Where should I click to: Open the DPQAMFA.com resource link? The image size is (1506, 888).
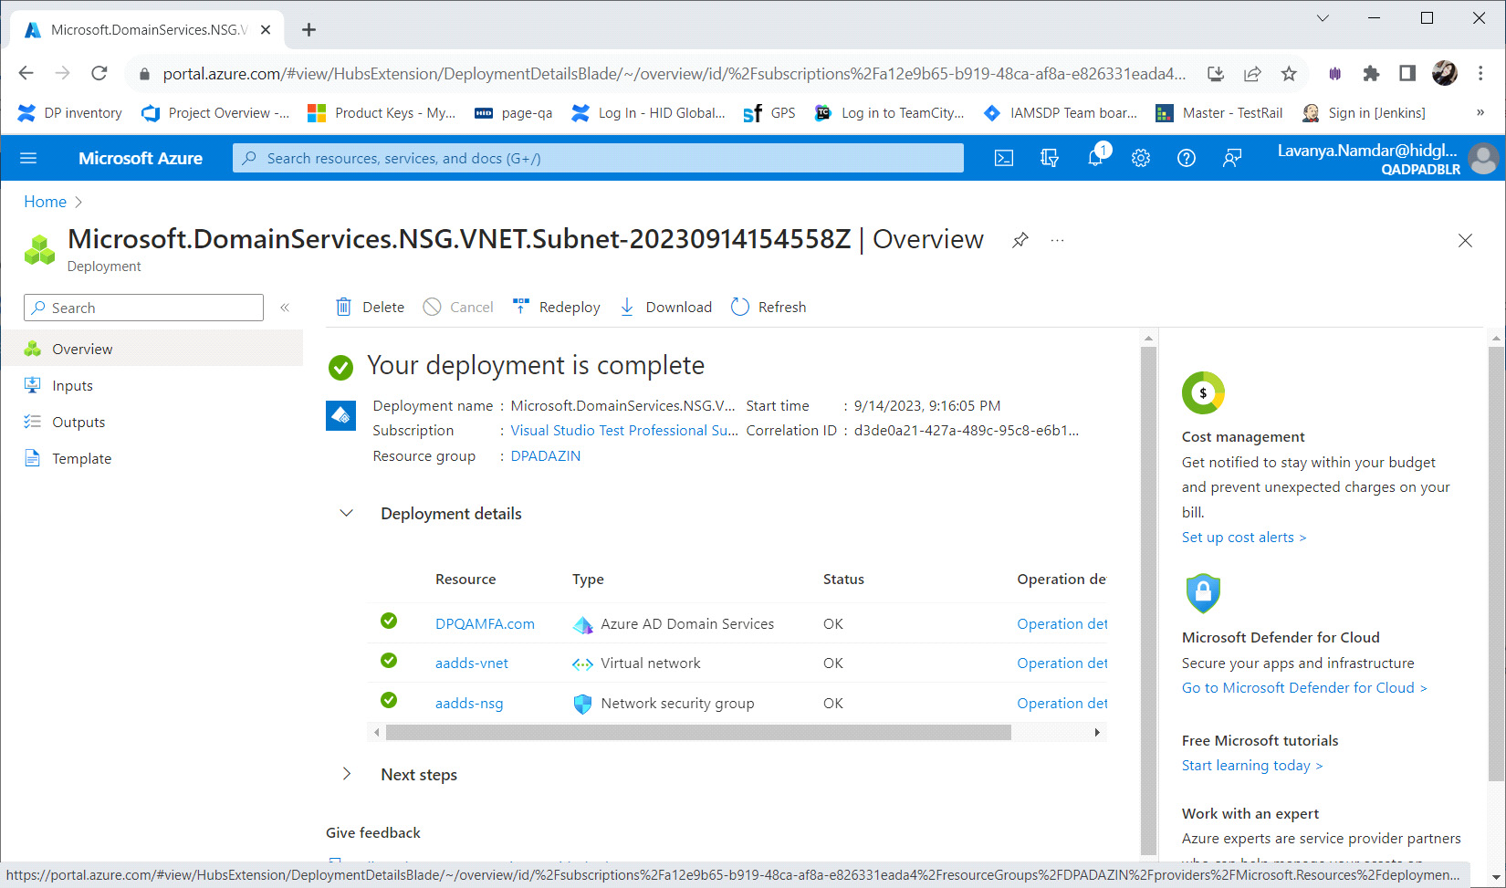click(x=485, y=624)
